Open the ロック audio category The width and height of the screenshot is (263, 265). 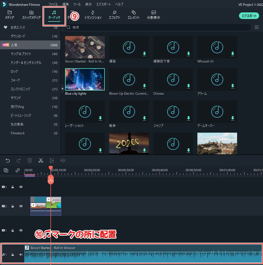(14, 71)
